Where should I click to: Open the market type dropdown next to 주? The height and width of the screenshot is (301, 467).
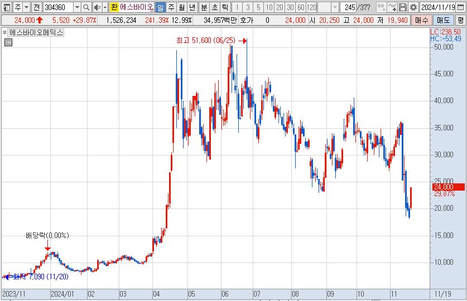click(27, 7)
